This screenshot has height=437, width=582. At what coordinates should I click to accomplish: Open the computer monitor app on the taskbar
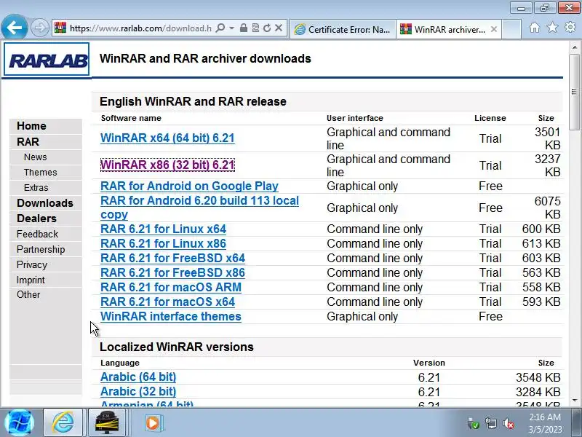107,422
